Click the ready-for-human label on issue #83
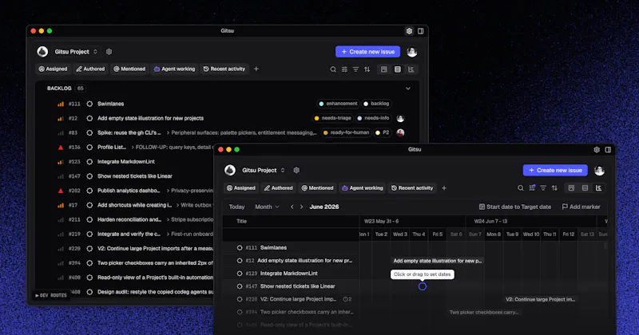 [346, 132]
